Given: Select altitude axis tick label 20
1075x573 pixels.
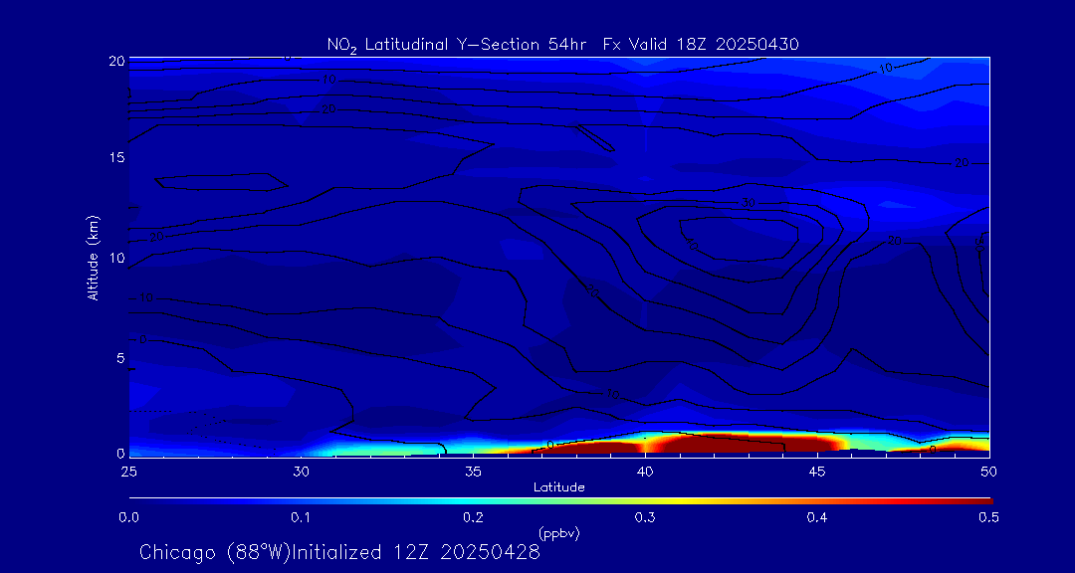Looking at the screenshot, I should (x=117, y=61).
